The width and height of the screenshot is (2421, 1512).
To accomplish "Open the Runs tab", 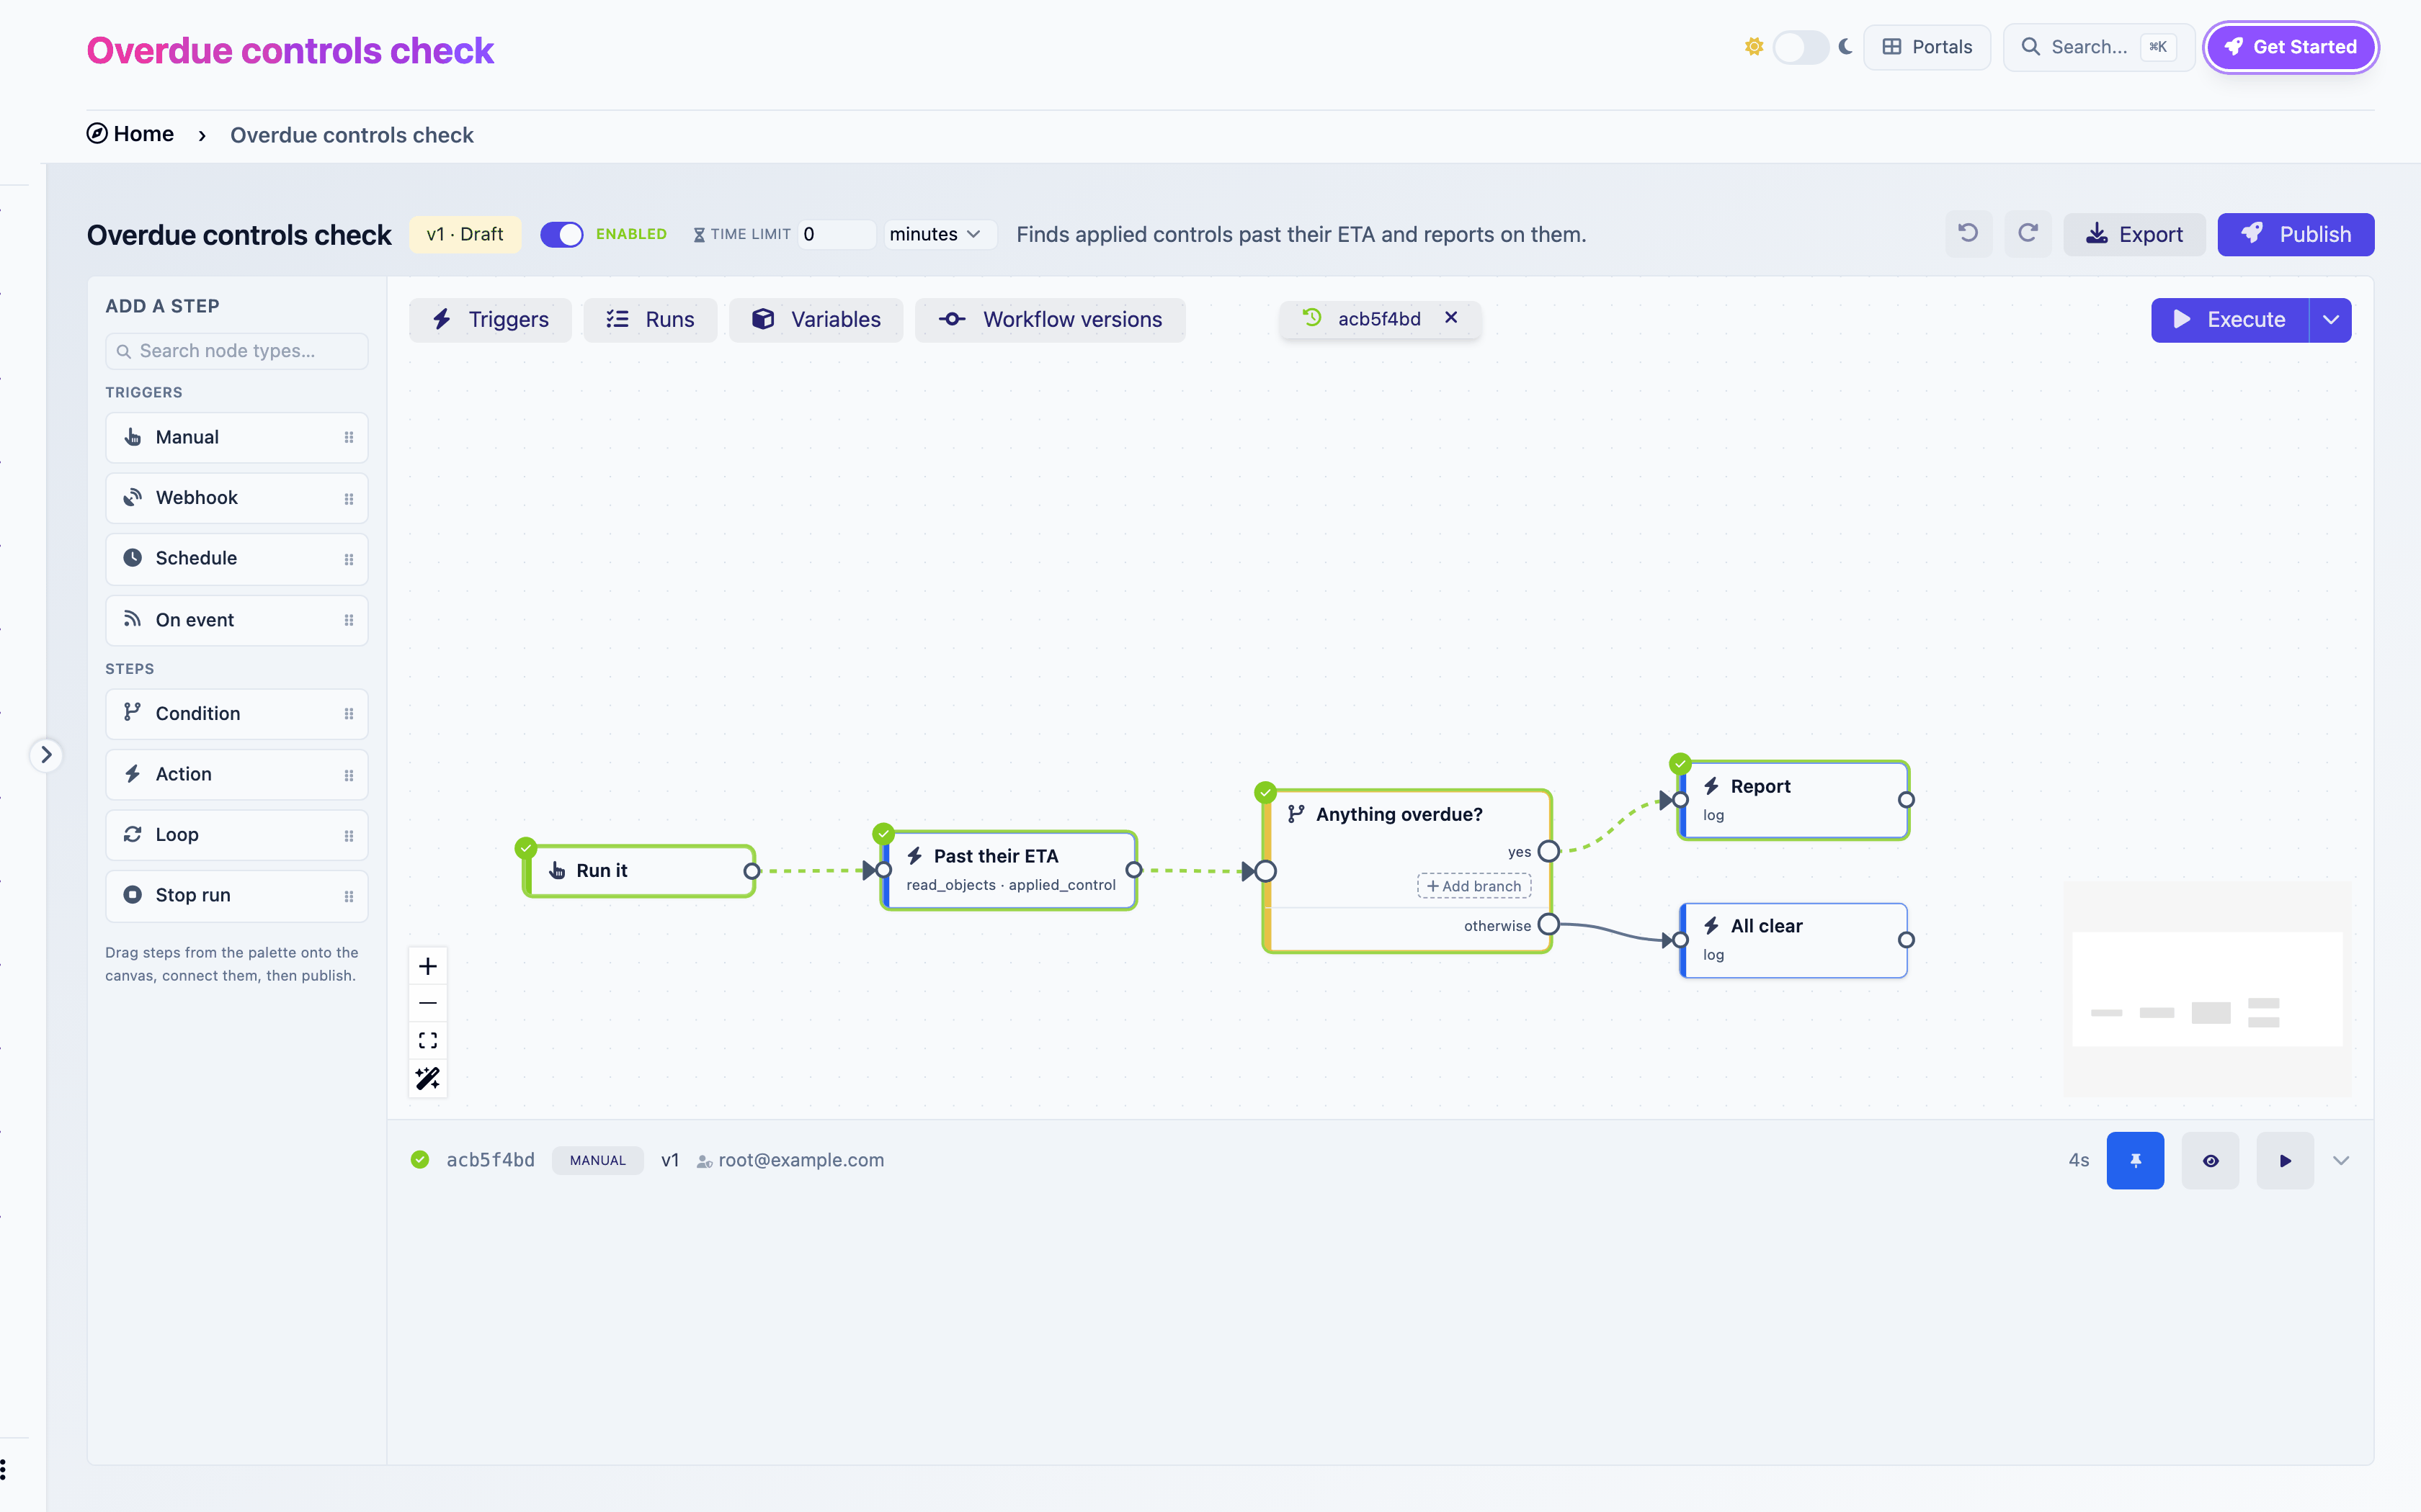I will [x=650, y=320].
